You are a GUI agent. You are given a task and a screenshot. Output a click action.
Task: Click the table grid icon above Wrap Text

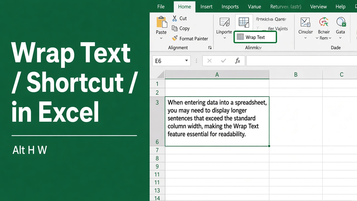[x=244, y=22]
